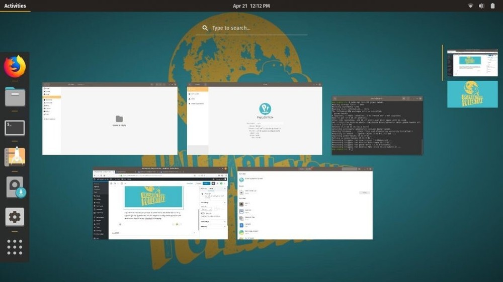Screen dimensions: 503x282
Task: Click highlighted orange sidebar item in Settings window
Action: coord(198,89)
